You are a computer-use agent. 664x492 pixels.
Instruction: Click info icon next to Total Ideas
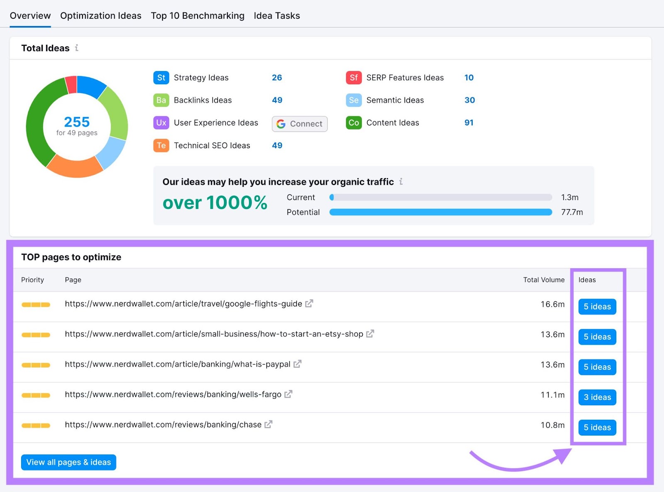77,48
